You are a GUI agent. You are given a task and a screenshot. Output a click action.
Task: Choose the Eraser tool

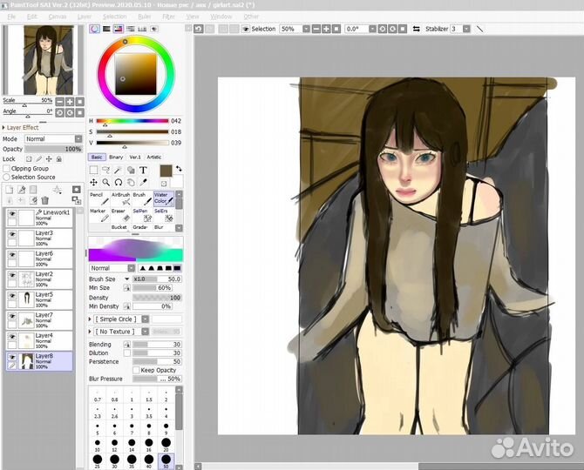pyautogui.click(x=119, y=216)
